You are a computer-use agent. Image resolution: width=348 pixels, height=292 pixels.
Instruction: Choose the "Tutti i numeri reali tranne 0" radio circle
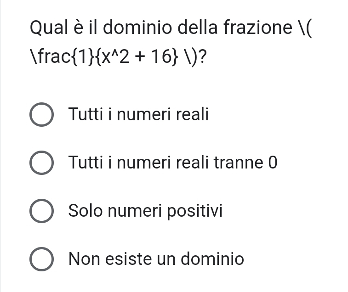point(41,163)
